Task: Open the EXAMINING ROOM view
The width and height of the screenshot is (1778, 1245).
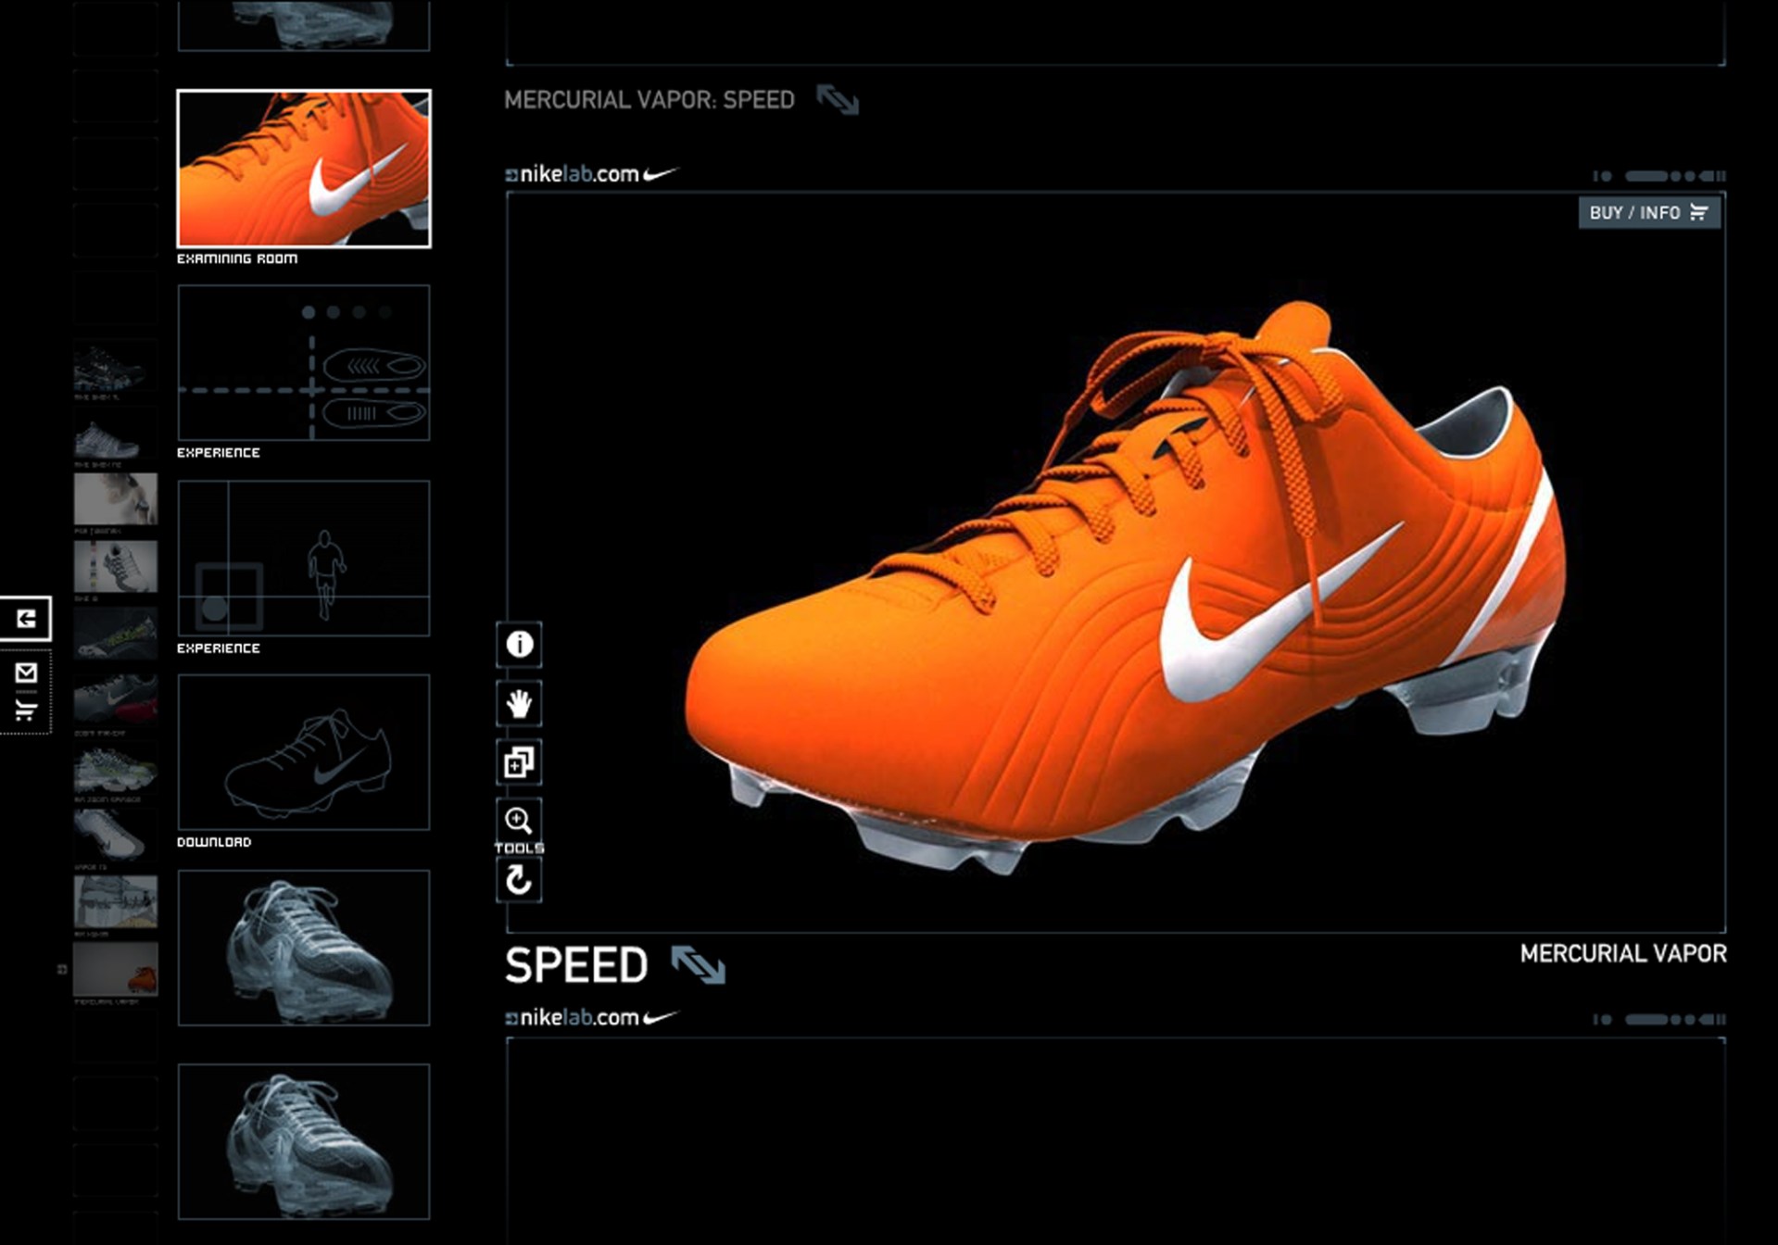Action: 305,167
